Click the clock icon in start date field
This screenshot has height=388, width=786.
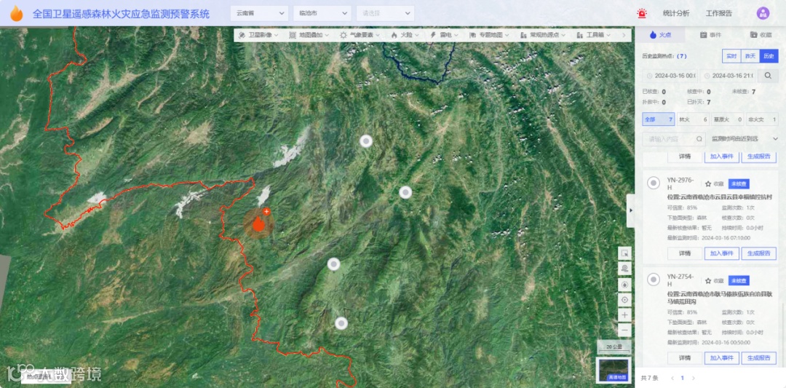(x=650, y=76)
